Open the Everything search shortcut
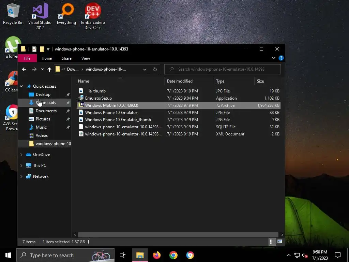The width and height of the screenshot is (349, 262). pyautogui.click(x=66, y=14)
